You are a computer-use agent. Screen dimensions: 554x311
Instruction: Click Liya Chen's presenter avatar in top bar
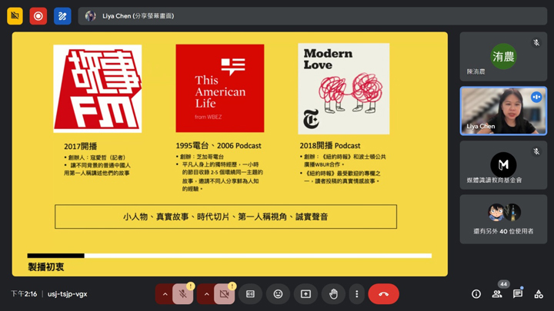[91, 16]
